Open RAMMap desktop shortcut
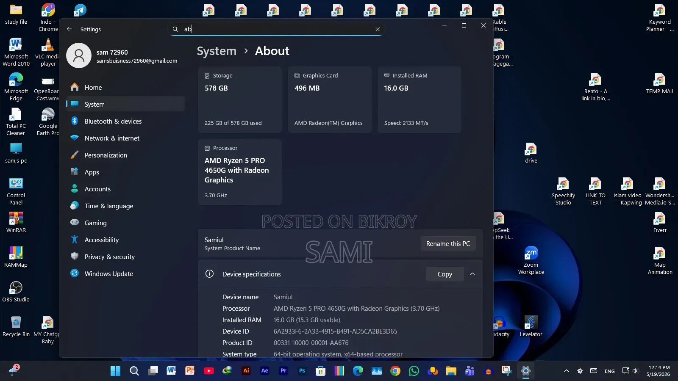The width and height of the screenshot is (678, 381). (16, 257)
